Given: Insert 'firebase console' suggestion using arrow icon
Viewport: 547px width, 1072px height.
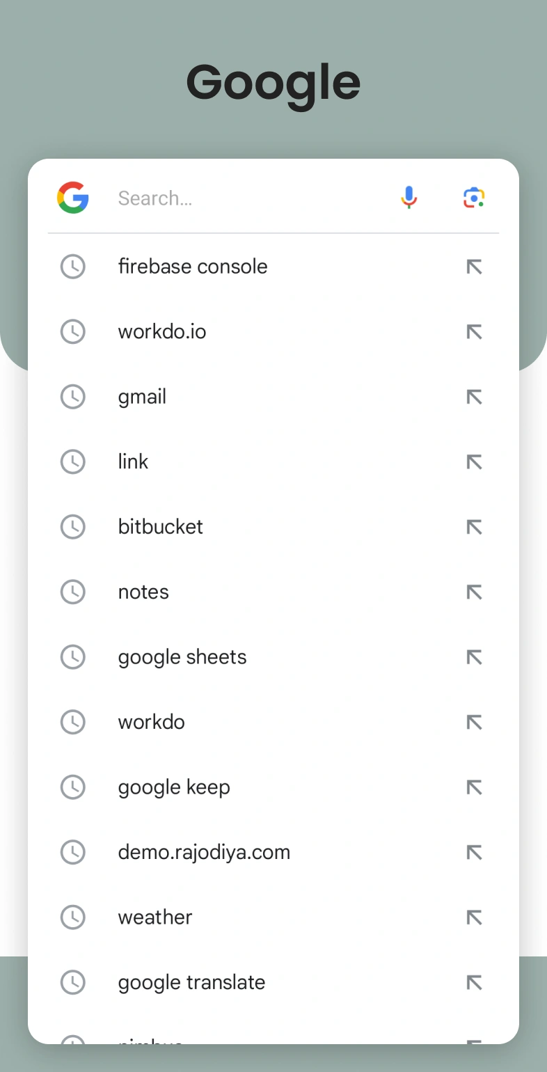Looking at the screenshot, I should click(474, 267).
